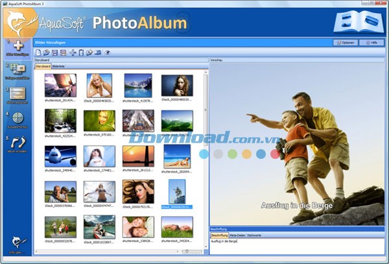Click the delete trash toolbar icon
This screenshot has width=389, height=264.
coord(81,53)
